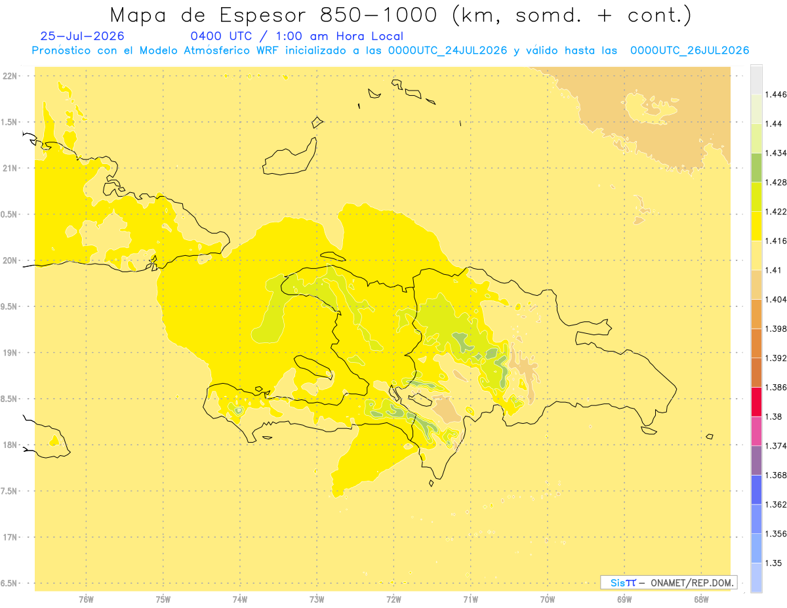Viewport: 787px width, 608px height.
Task: Click the latitude label '22N'
Action: (10, 76)
